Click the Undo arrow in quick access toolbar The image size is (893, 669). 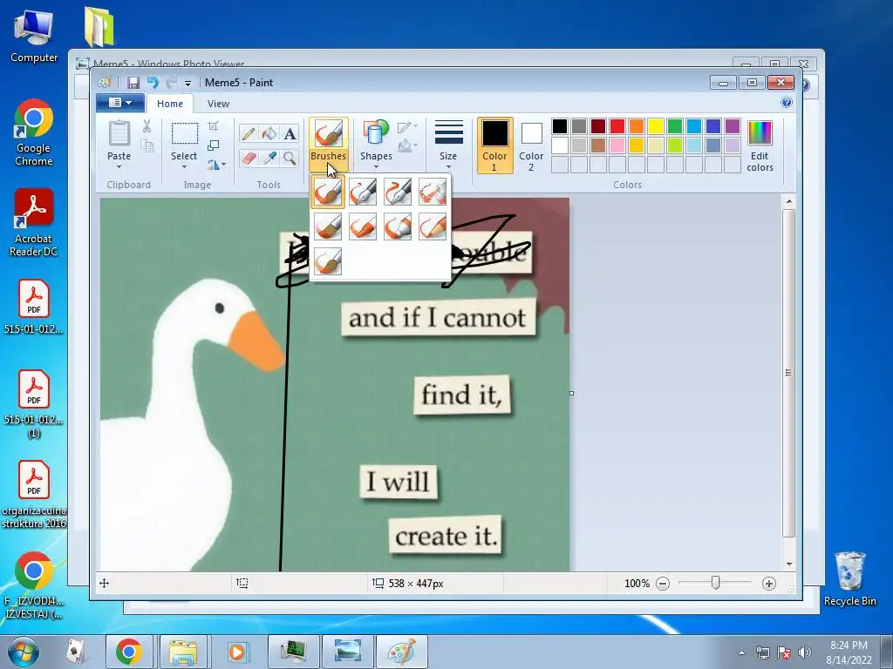pyautogui.click(x=153, y=83)
